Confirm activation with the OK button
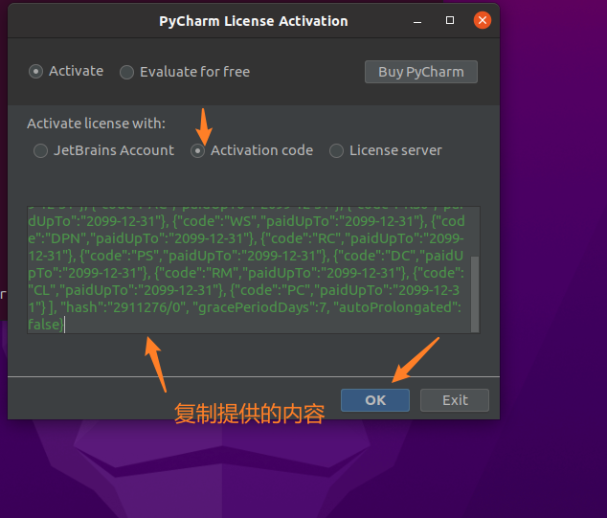 (375, 400)
